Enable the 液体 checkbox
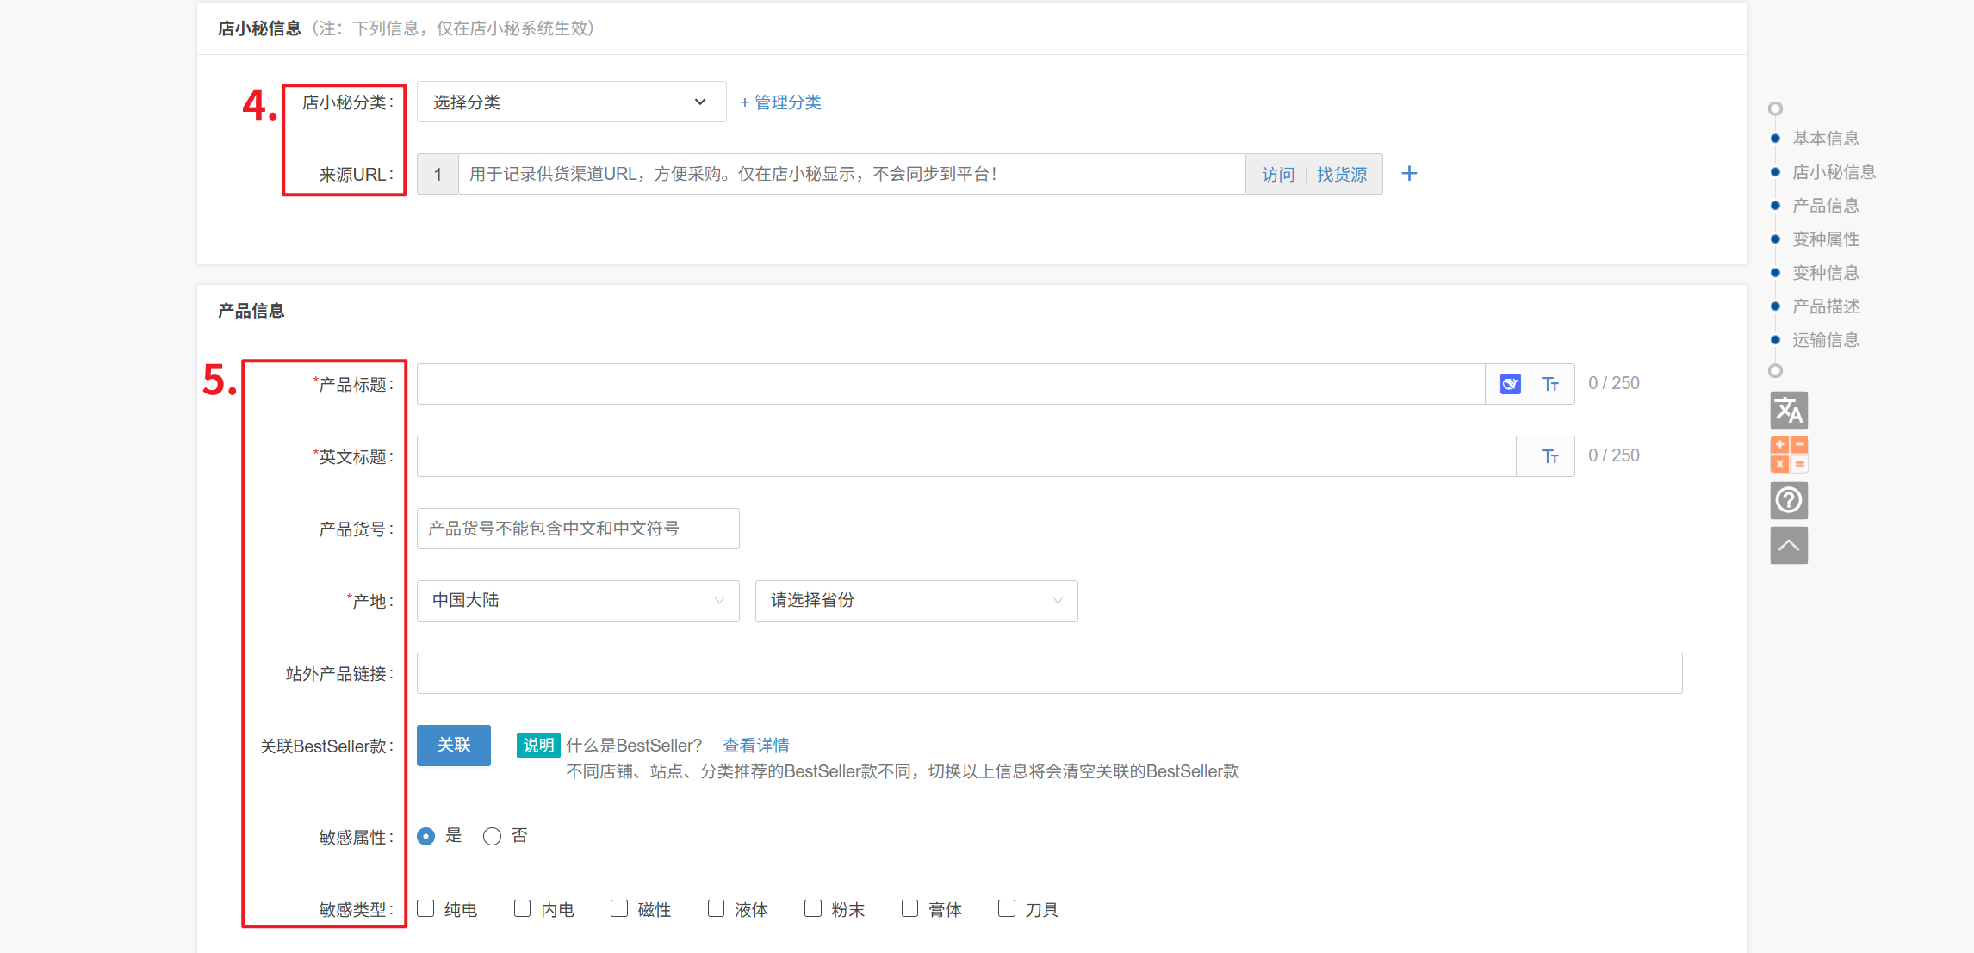The image size is (1974, 953). [x=716, y=909]
